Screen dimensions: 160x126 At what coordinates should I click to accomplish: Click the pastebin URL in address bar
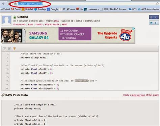tap(30, 4)
